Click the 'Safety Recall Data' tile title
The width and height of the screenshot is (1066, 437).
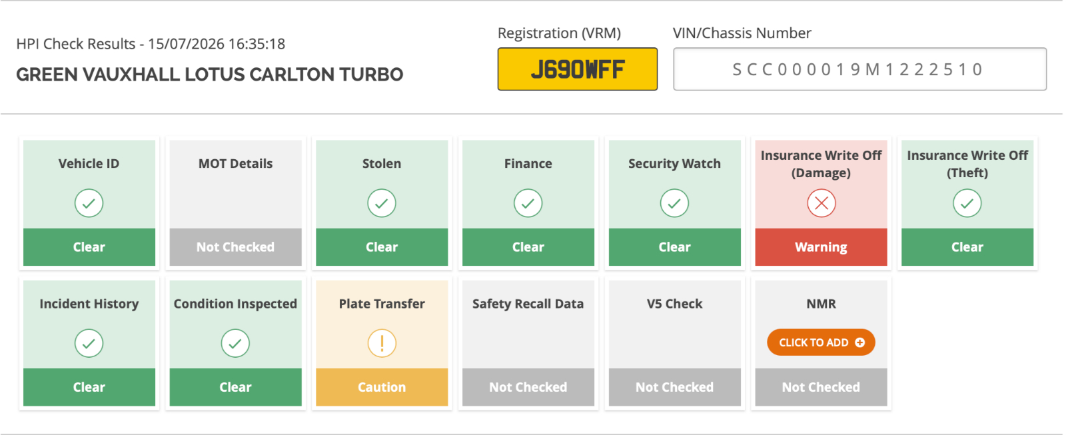(x=528, y=304)
